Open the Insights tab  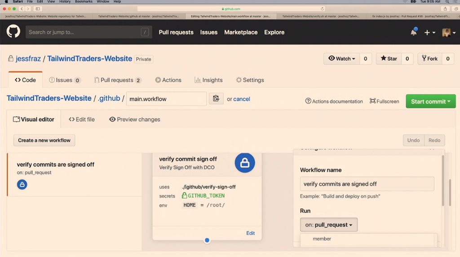208,80
